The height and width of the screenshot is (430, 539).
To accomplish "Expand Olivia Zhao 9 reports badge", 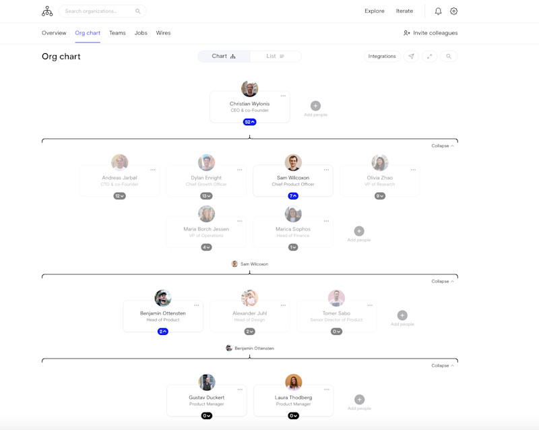I will tap(380, 196).
